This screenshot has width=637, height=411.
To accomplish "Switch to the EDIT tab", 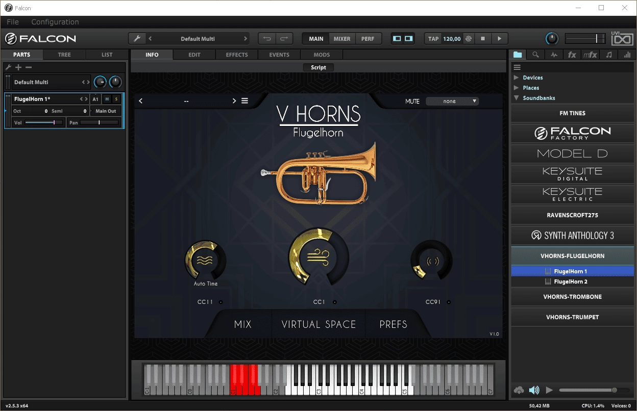I will tap(194, 55).
